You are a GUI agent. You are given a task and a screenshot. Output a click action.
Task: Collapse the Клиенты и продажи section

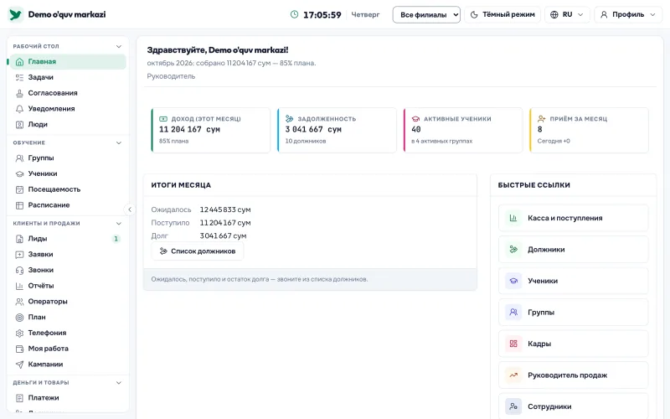pyautogui.click(x=119, y=223)
